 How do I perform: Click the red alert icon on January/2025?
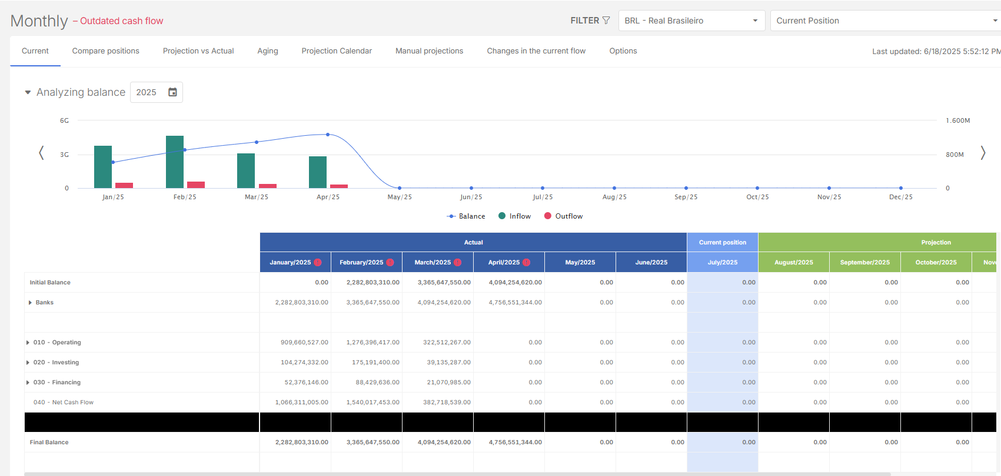318,263
